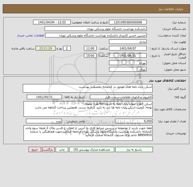
Task: Click the buyer notes text area
Action: (x=88, y=133)
